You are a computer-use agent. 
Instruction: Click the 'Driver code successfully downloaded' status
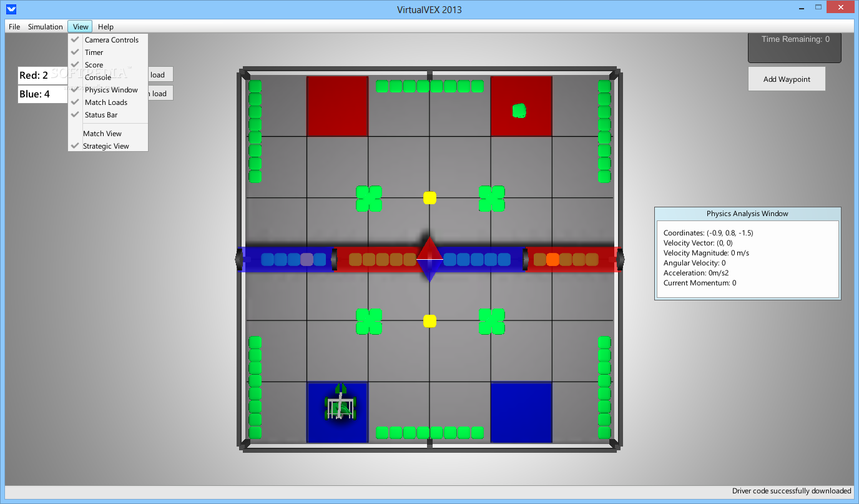coord(792,491)
